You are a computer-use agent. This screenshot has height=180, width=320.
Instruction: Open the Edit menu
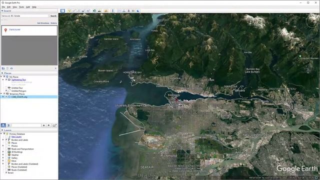coord(9,7)
